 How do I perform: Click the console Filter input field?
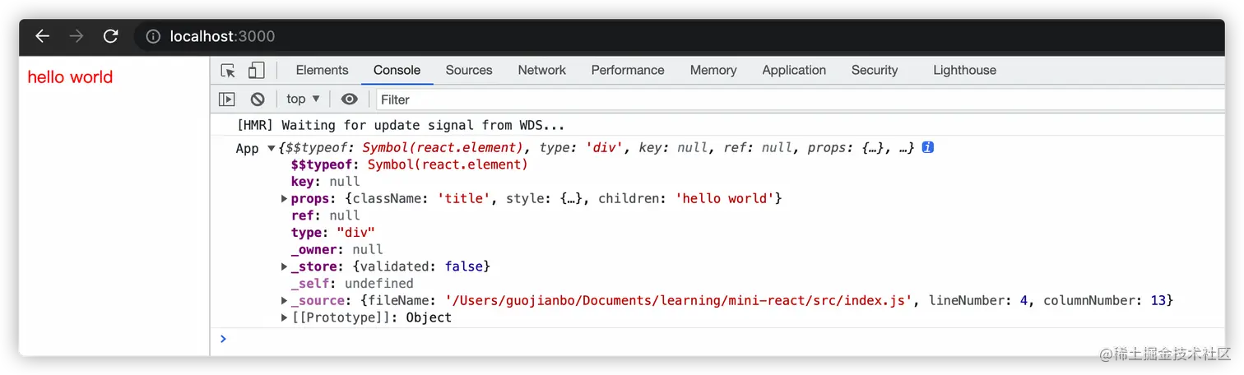click(x=800, y=100)
